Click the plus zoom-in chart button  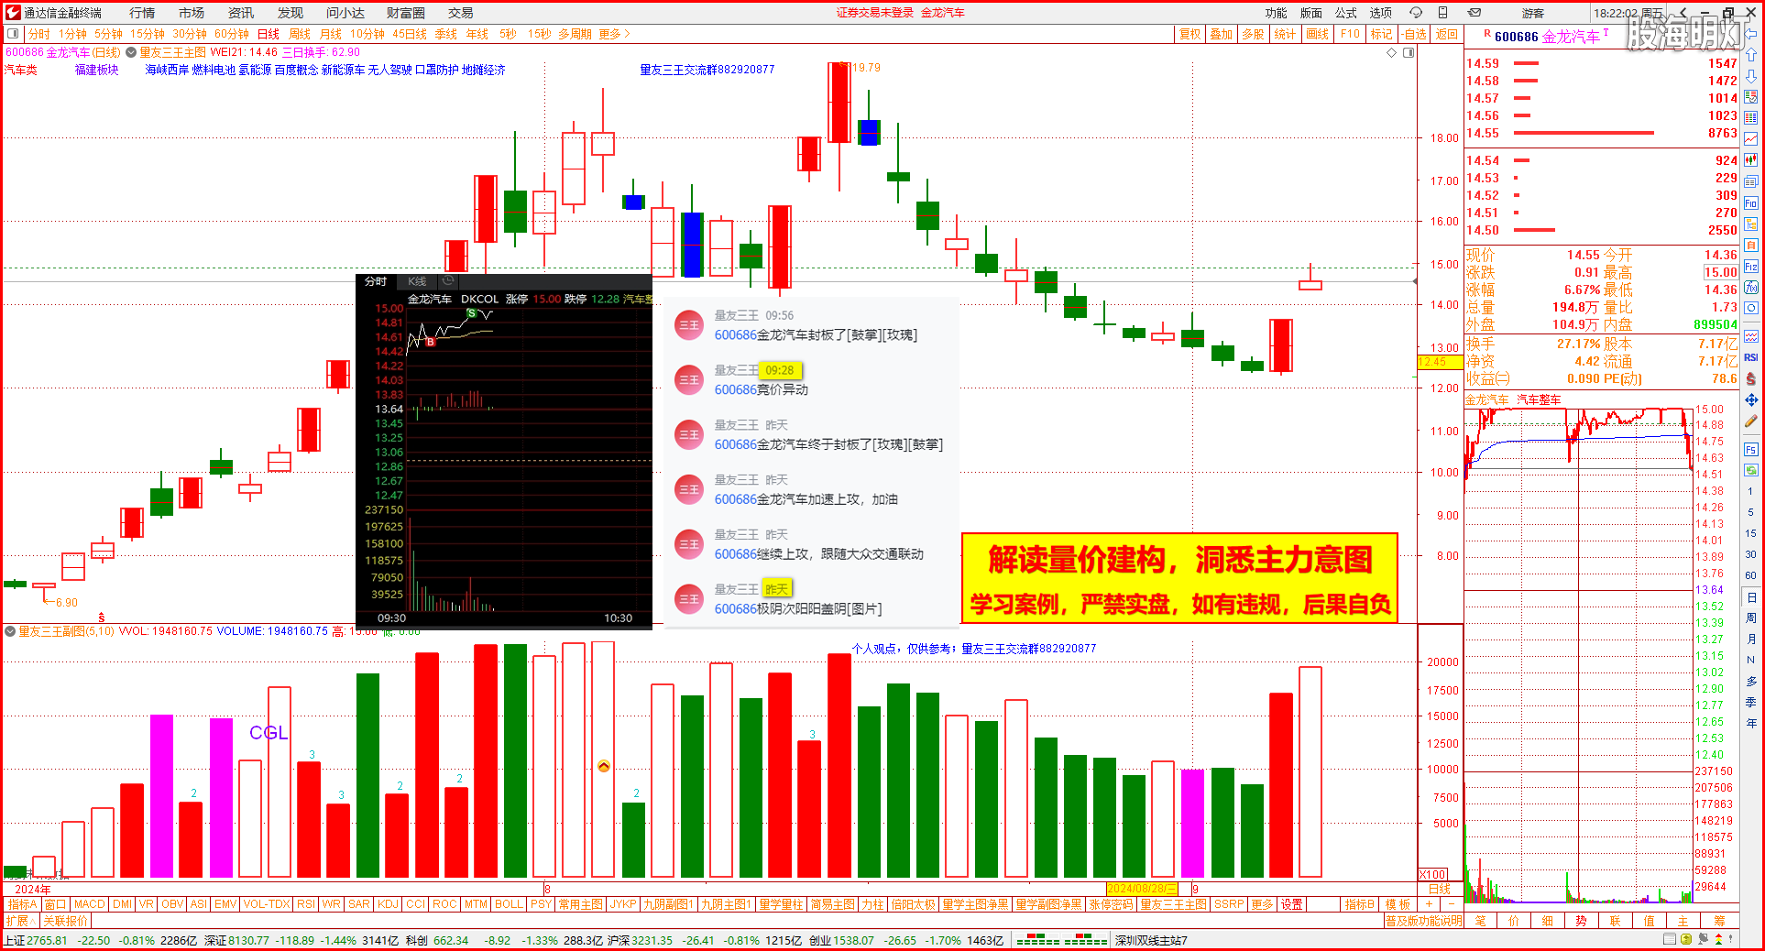click(x=1428, y=904)
